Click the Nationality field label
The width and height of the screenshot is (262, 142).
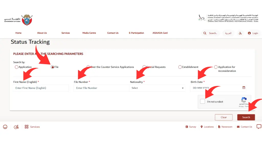136,82
